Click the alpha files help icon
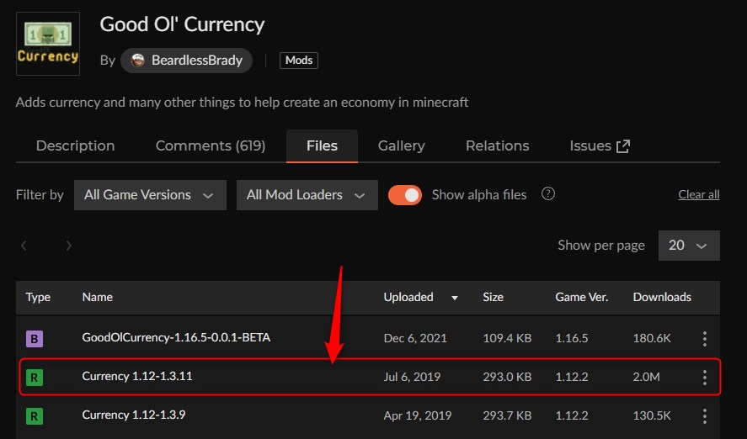Screen dimensions: 747x439 pos(548,194)
